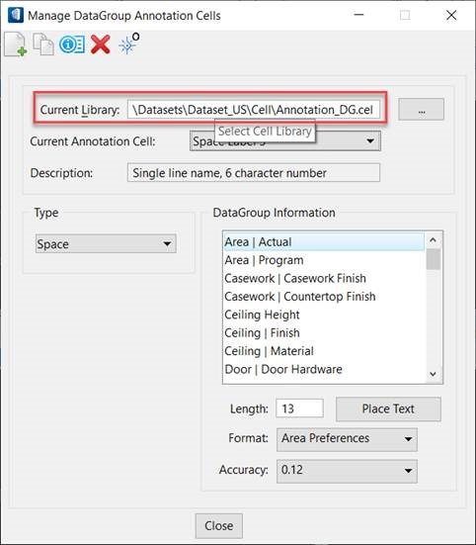
Task: Delete annotation cell with red X icon
Action: 101,45
